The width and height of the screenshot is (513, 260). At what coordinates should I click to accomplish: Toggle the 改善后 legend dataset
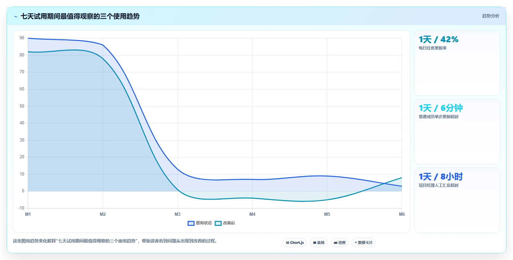(x=225, y=223)
